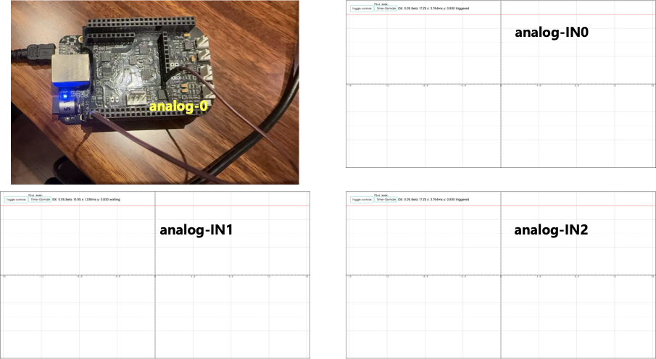Click the analog-IN2 title text
Viewport: 656px width, 359px height.
(x=551, y=231)
